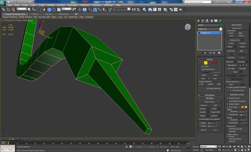The width and height of the screenshot is (251, 152).
Task: Toggle Window/Crossing selection icon
Action: click(x=43, y=10)
